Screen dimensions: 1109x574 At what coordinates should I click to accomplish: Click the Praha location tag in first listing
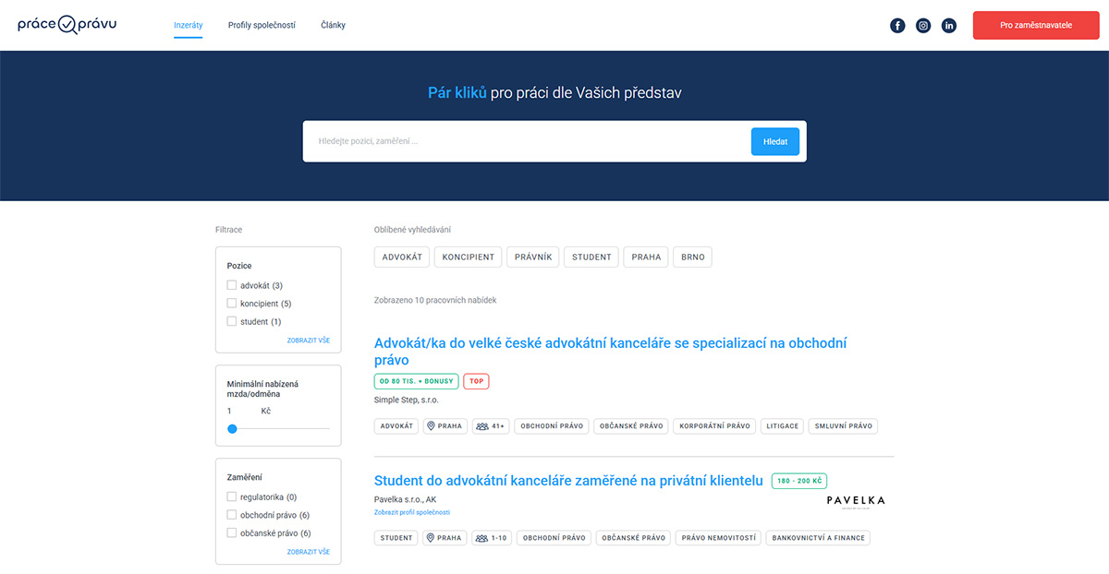(x=445, y=426)
